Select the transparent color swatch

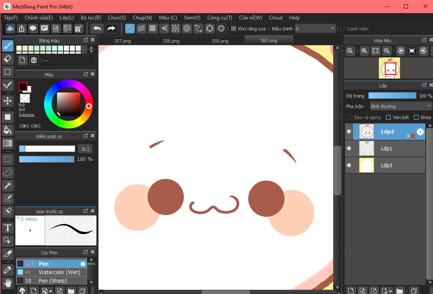pos(25,98)
